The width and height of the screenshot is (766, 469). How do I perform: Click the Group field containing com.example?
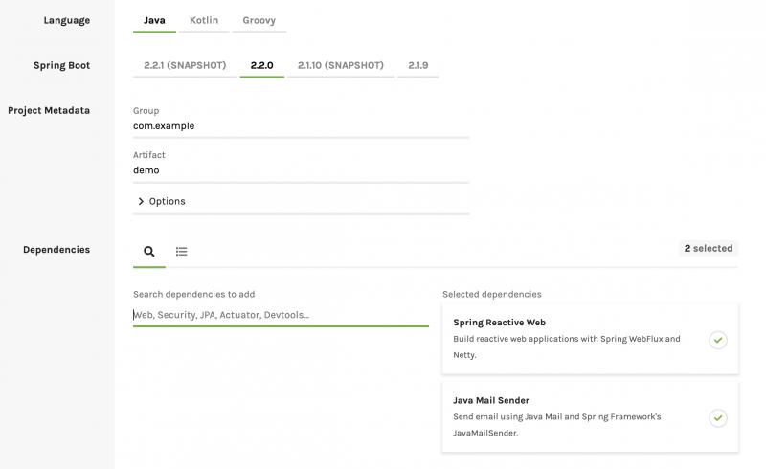point(301,125)
